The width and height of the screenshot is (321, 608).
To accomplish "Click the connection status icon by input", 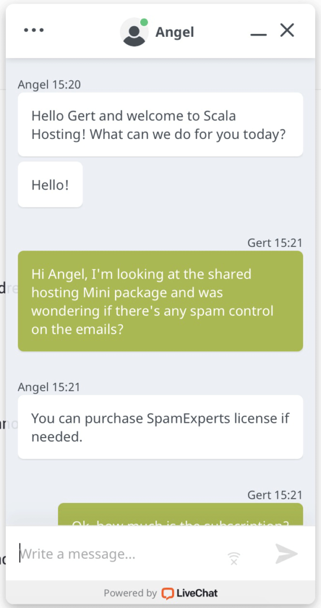I will click(x=234, y=558).
